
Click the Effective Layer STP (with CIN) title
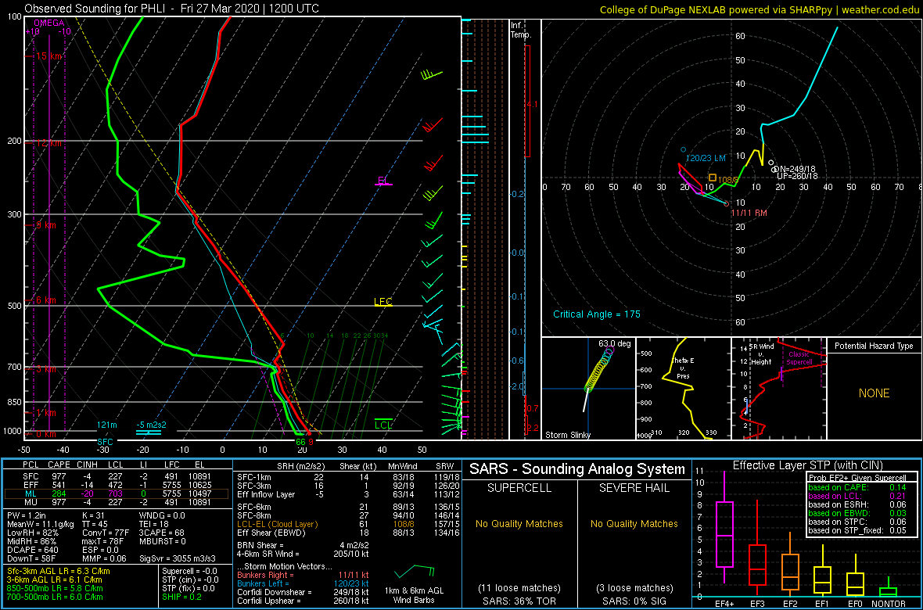(x=806, y=465)
